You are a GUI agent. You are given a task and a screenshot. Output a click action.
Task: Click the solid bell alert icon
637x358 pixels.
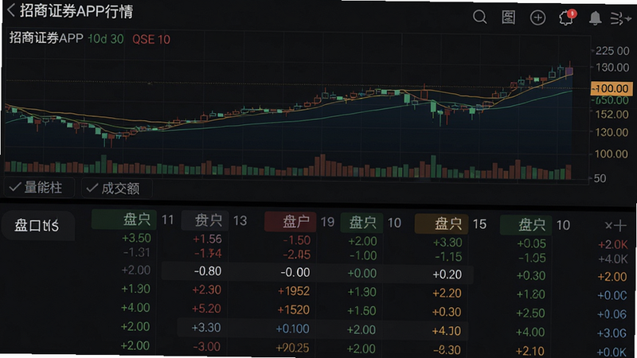coord(595,18)
